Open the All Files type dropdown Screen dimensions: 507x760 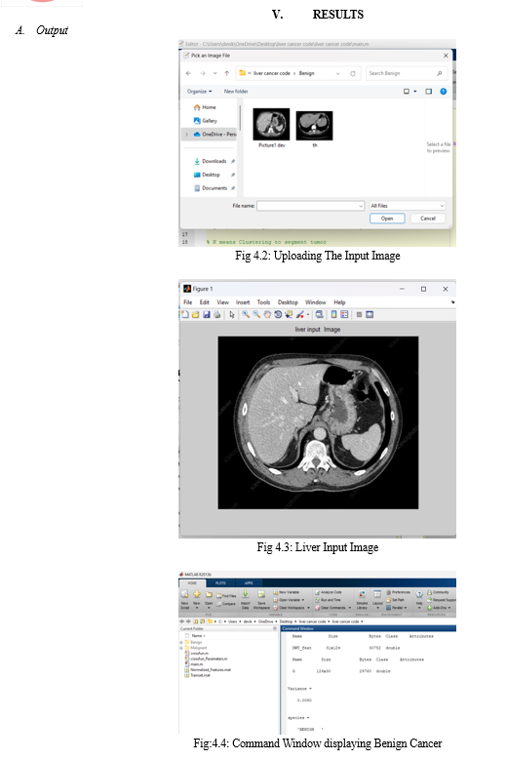pyautogui.click(x=408, y=206)
